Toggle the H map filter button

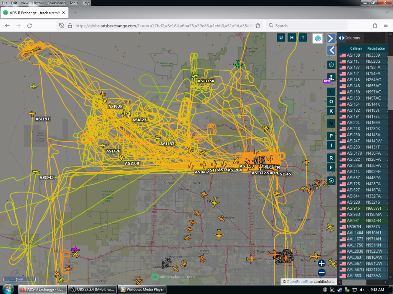[292, 38]
